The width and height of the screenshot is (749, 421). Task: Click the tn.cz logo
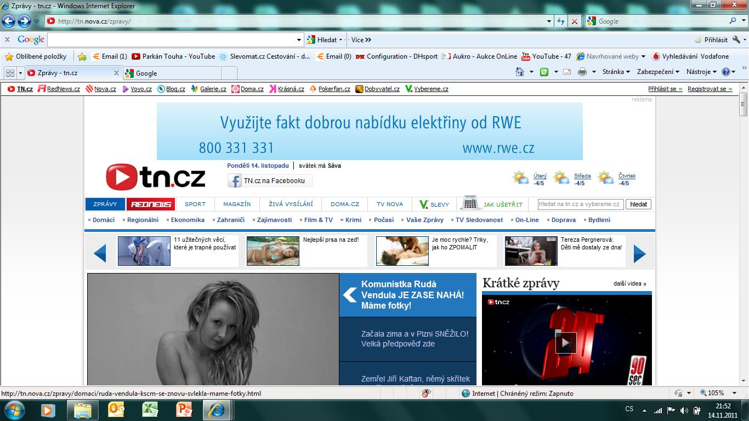coord(156,177)
